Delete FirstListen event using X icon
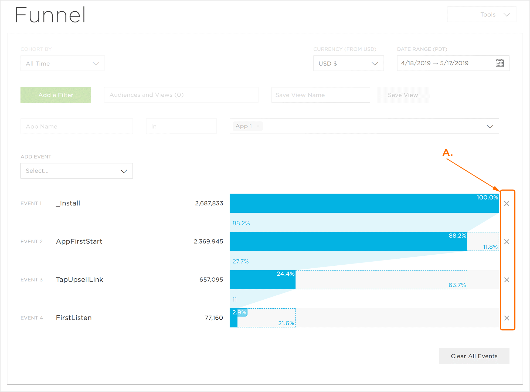 [x=507, y=318]
